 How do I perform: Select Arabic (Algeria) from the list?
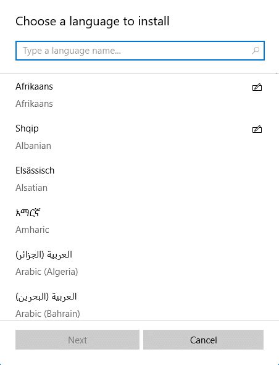(x=139, y=263)
